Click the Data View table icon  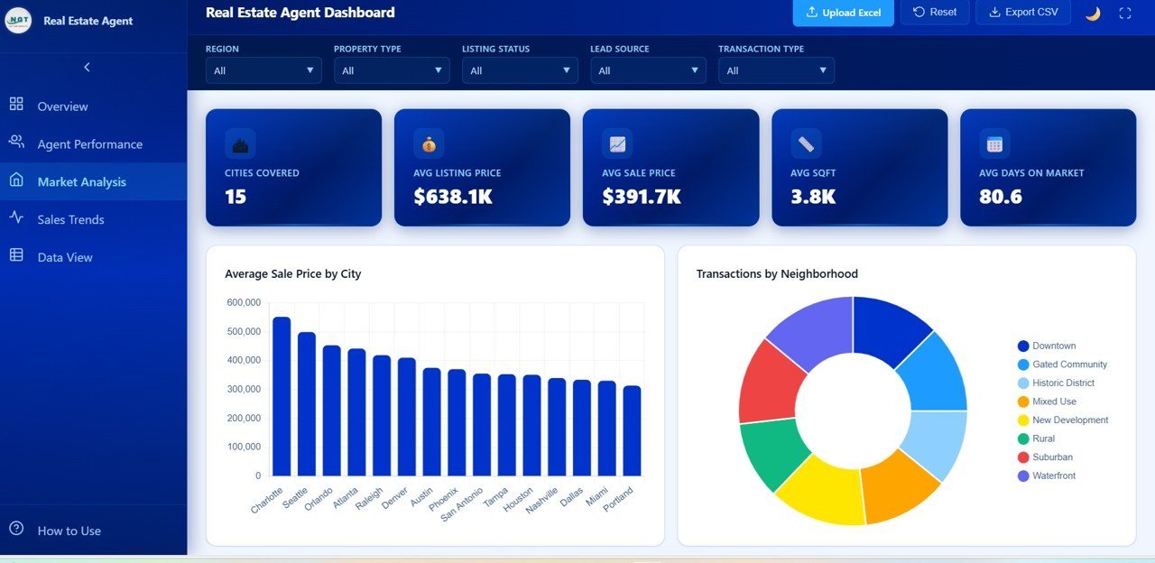point(16,257)
